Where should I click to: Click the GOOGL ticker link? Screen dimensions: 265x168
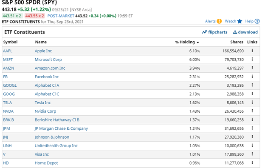(10, 85)
